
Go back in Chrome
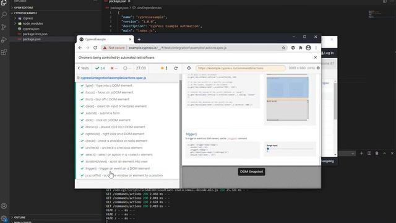pos(80,48)
